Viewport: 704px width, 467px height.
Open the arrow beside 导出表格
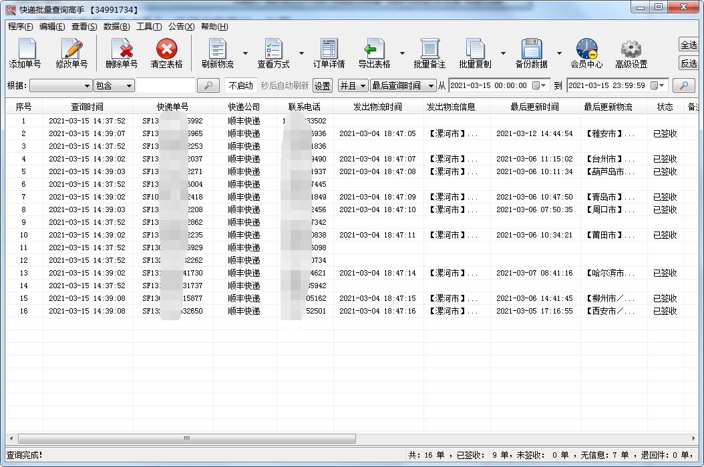pyautogui.click(x=402, y=53)
